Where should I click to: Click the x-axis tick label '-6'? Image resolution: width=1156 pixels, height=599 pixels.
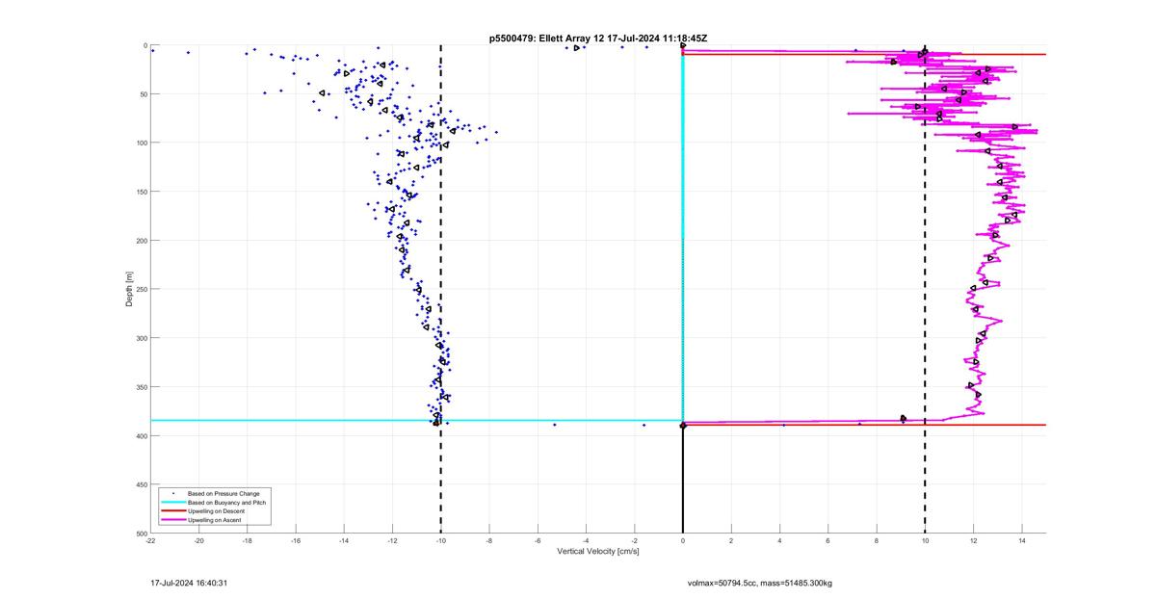click(x=538, y=540)
